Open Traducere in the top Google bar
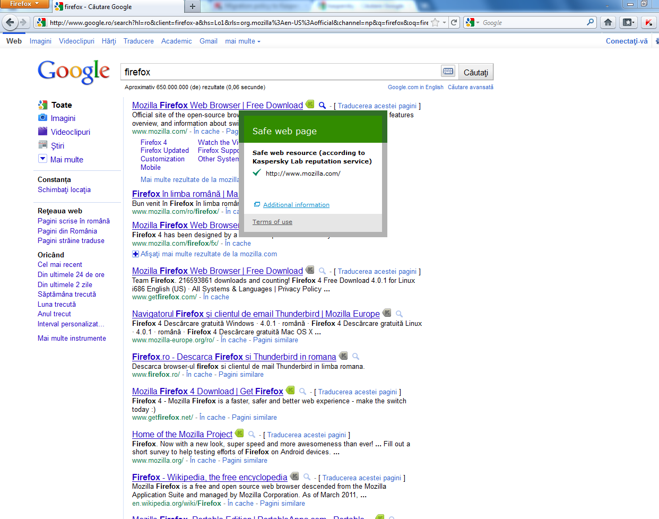Viewport: 659px width, 519px height. point(138,41)
